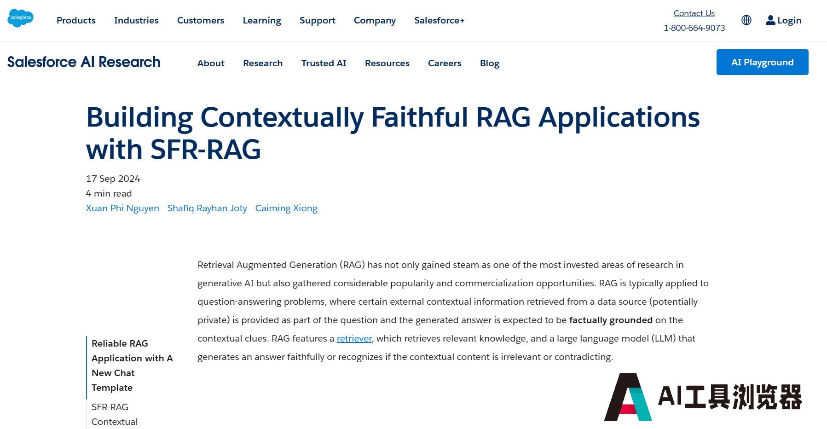The image size is (827, 429).
Task: Open the Company menu
Action: [x=375, y=20]
